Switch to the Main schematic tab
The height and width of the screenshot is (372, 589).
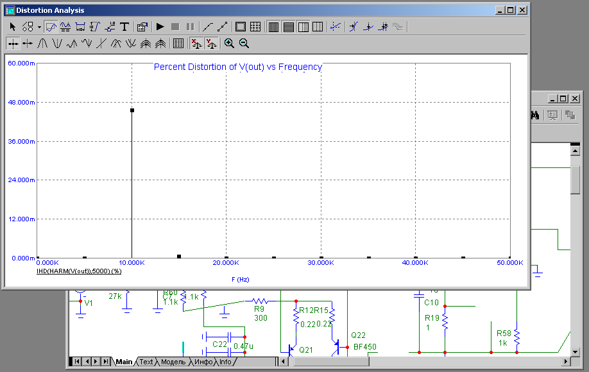pyautogui.click(x=124, y=362)
